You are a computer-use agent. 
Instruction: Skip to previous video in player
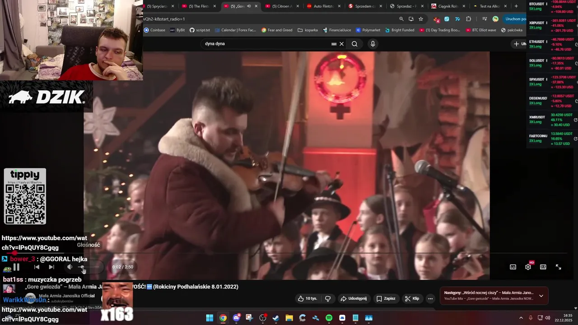[37, 267]
